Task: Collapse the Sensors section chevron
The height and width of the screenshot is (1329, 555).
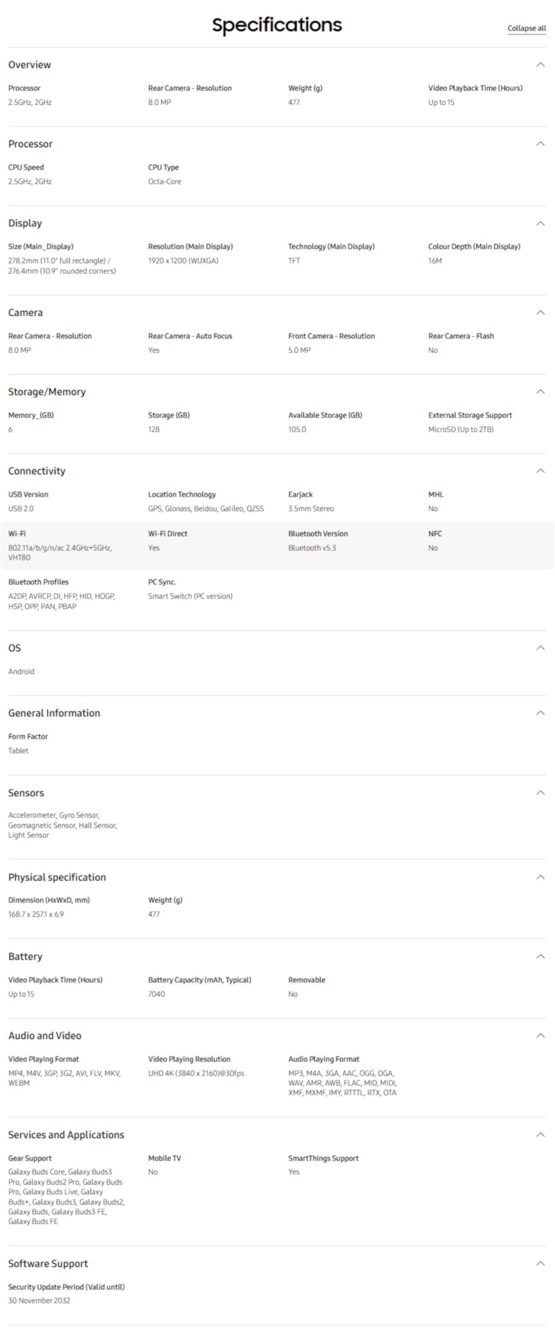Action: (540, 792)
